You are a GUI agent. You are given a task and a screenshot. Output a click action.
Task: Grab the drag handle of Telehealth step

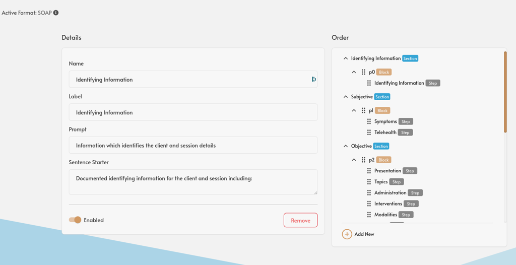tap(369, 132)
